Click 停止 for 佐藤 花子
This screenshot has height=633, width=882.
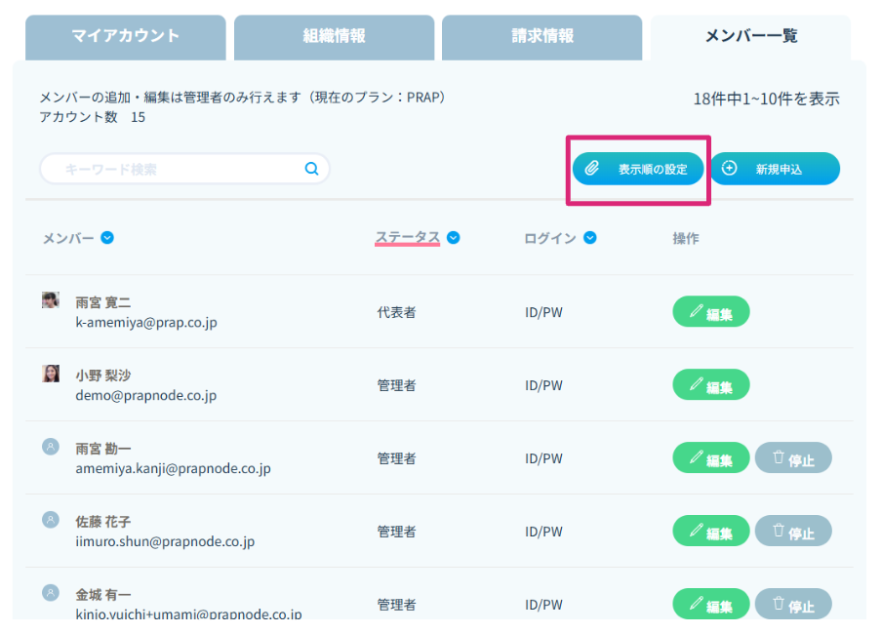click(x=793, y=532)
